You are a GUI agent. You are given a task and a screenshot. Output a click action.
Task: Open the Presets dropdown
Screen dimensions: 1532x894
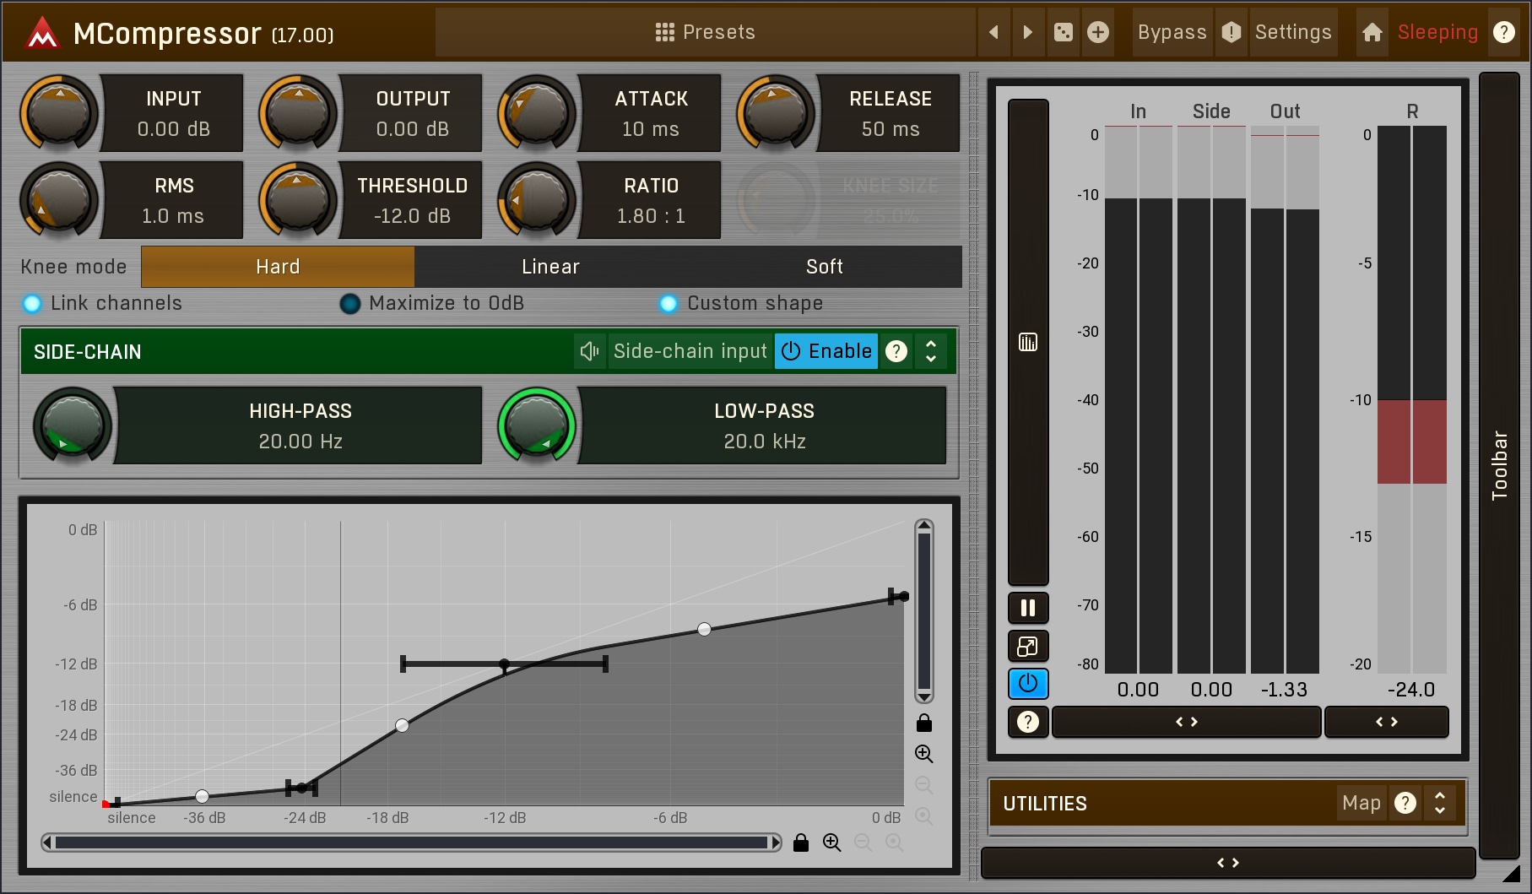(x=705, y=32)
